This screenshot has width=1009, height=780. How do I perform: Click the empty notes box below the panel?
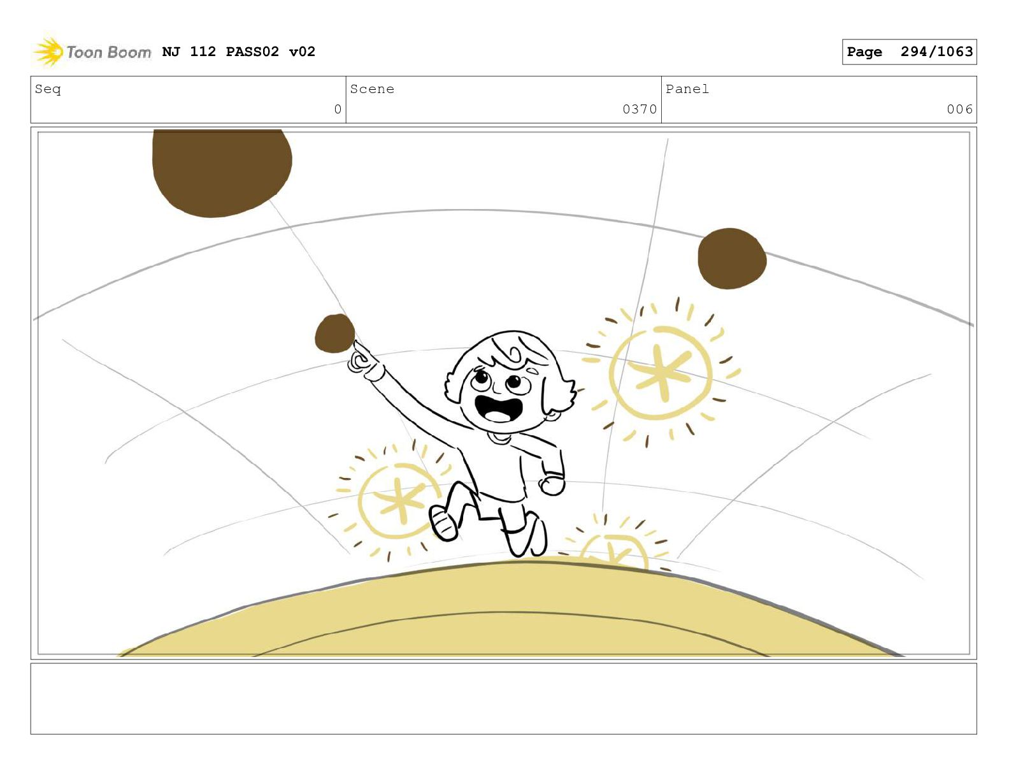pyautogui.click(x=503, y=698)
